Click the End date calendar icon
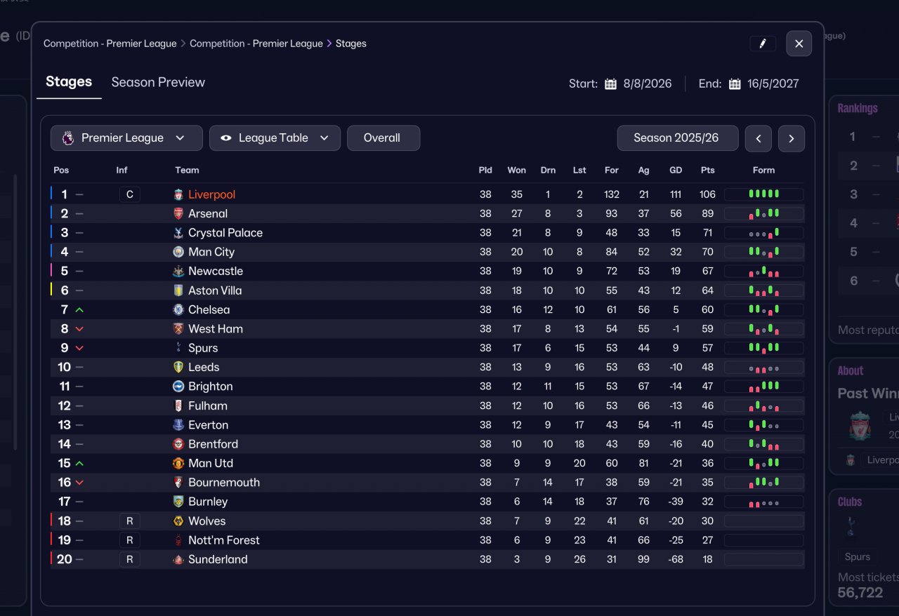The width and height of the screenshot is (899, 616). (735, 84)
